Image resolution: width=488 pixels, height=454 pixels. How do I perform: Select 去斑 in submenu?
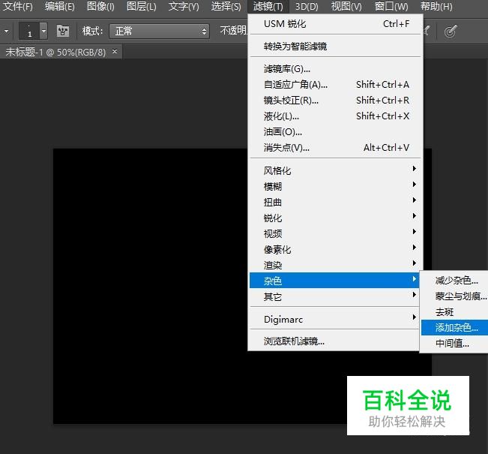455,312
